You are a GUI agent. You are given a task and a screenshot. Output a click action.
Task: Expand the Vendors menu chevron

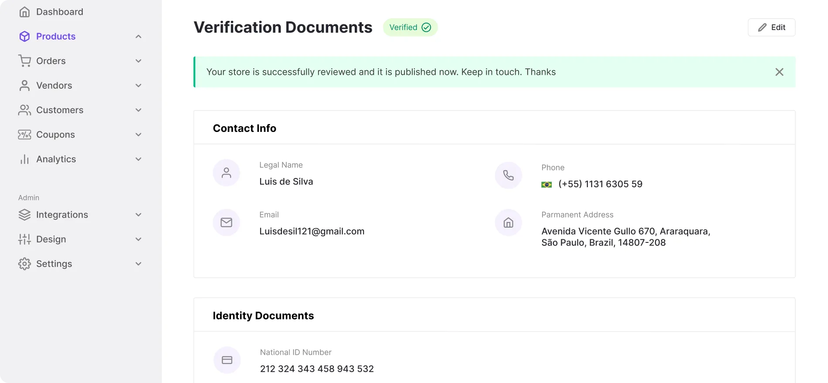point(139,86)
